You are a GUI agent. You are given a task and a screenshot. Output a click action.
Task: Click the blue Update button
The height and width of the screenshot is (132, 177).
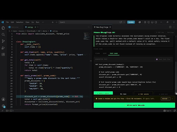tap(131, 22)
